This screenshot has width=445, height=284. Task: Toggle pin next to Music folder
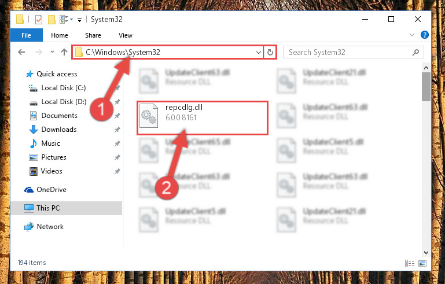117,143
